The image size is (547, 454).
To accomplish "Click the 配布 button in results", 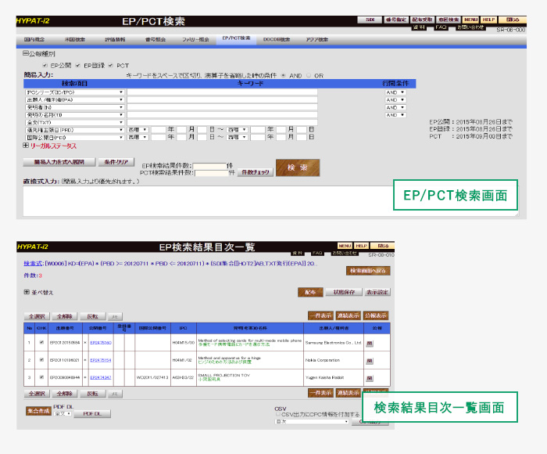I will click(x=310, y=292).
